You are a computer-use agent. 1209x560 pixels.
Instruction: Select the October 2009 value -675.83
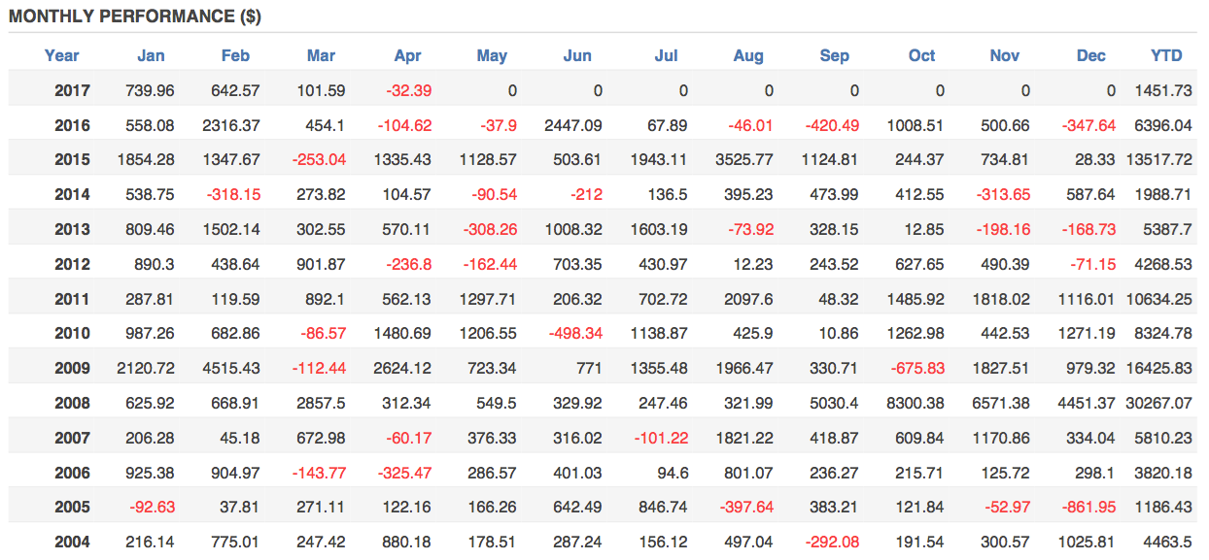tap(915, 368)
